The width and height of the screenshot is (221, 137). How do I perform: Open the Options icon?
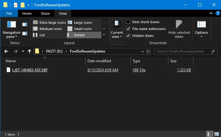(x=202, y=24)
